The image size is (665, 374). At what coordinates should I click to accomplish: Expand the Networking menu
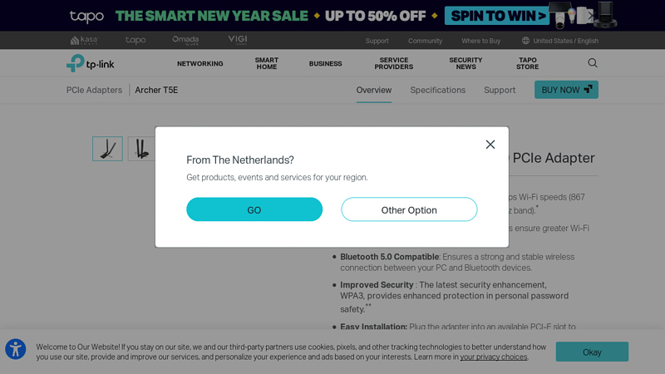click(x=199, y=64)
